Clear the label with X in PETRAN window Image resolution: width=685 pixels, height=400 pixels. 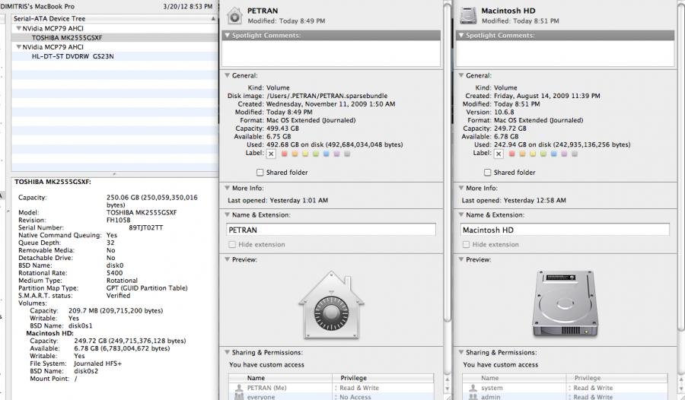(x=271, y=154)
